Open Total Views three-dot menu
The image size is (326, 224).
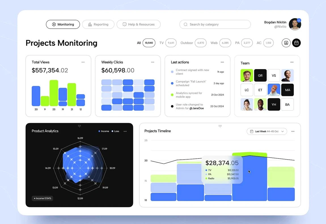pyautogui.click(x=83, y=62)
